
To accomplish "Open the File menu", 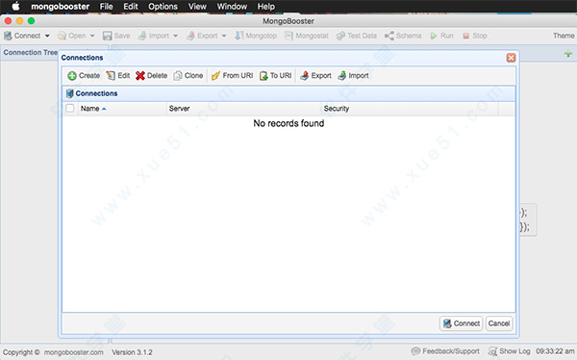I will click(x=107, y=7).
